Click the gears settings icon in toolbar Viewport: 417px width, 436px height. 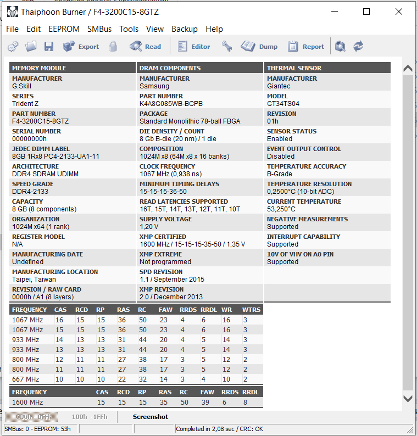coord(13,47)
